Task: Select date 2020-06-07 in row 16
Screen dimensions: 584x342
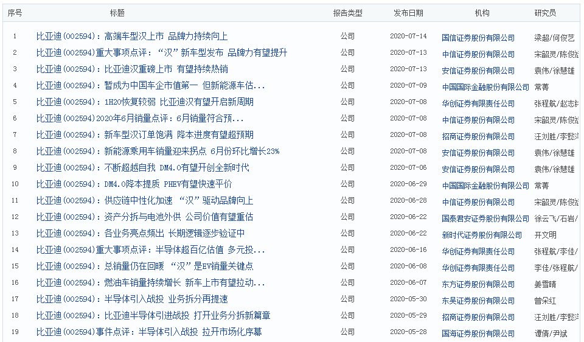Action: [x=408, y=282]
